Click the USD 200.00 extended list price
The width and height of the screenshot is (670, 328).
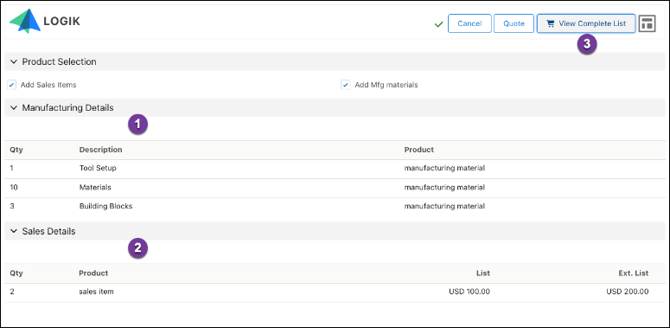click(628, 292)
